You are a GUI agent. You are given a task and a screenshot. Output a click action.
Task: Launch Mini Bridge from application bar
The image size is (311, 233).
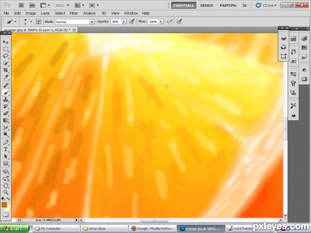tap(32, 5)
